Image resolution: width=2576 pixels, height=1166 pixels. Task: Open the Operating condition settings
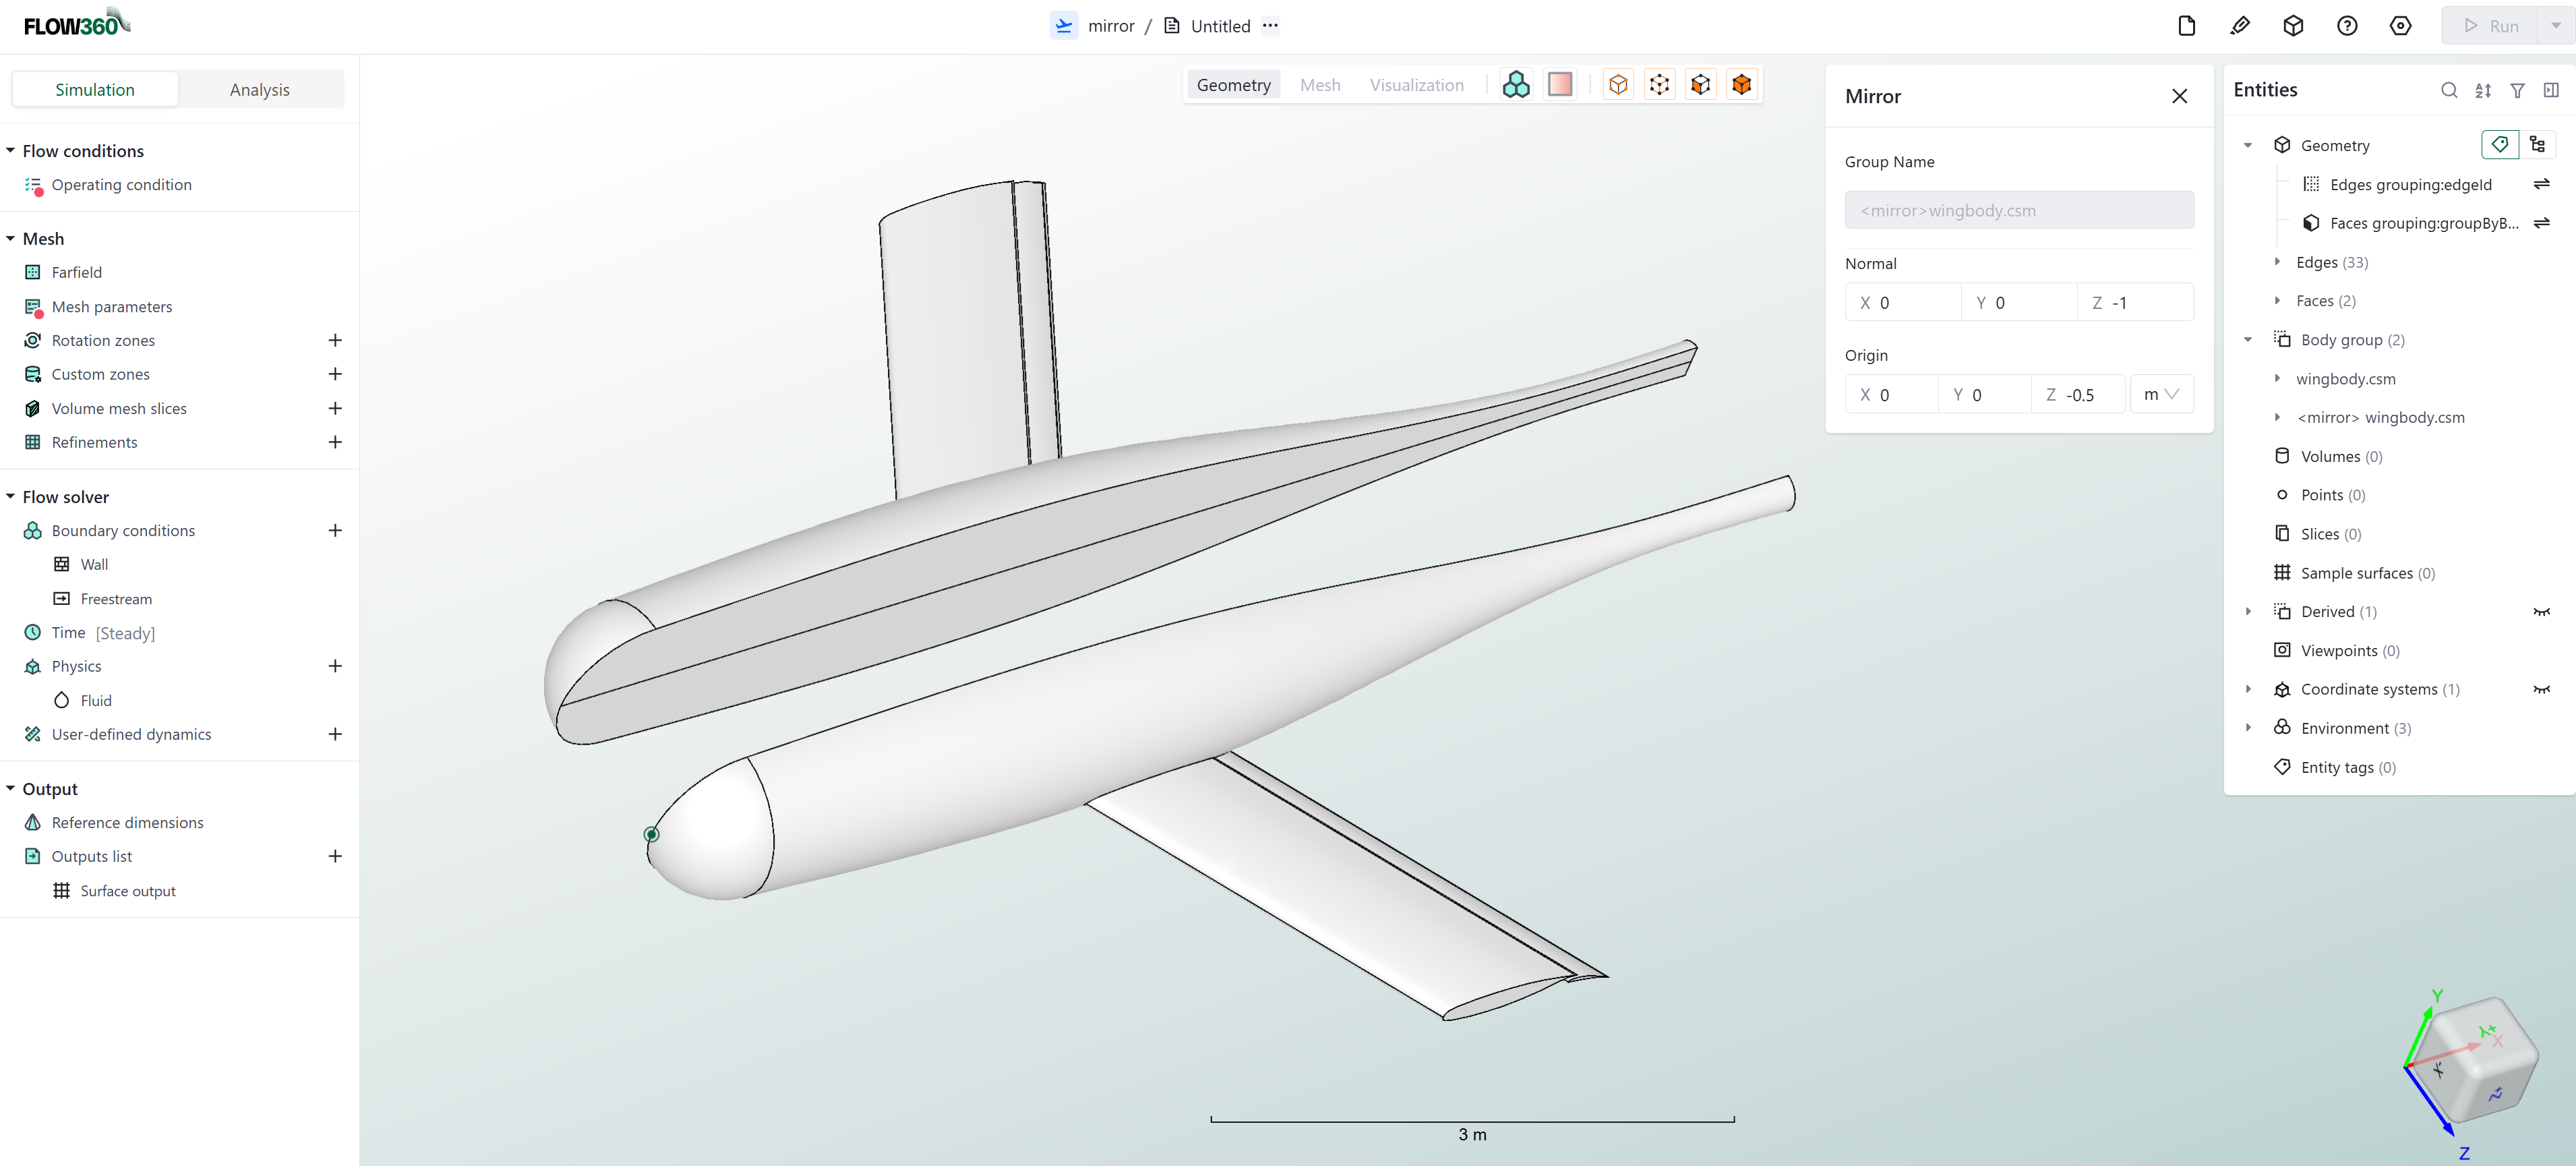pyautogui.click(x=122, y=184)
